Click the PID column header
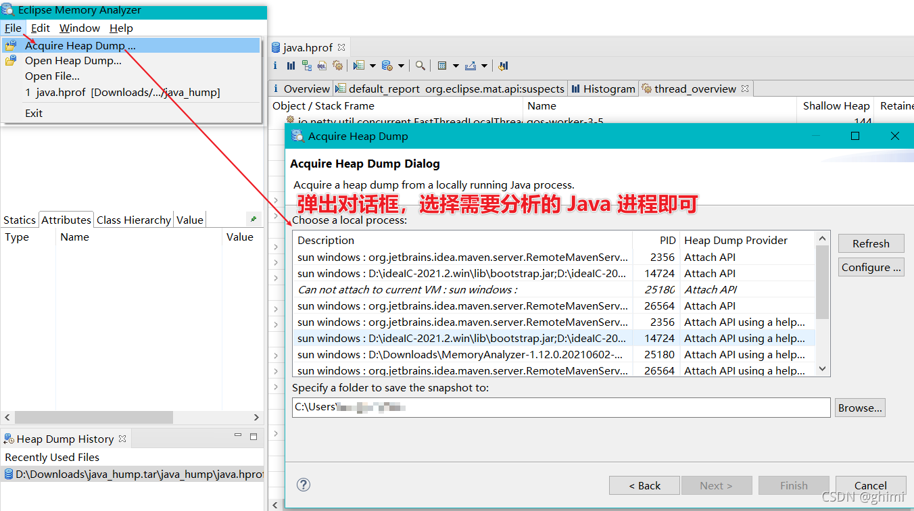This screenshot has width=914, height=511. (656, 240)
